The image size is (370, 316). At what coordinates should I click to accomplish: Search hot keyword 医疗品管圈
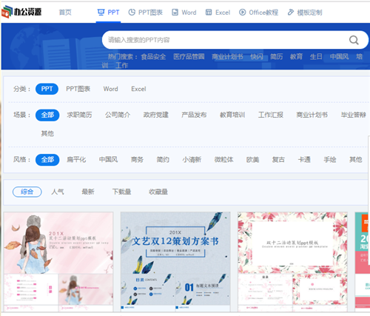click(x=189, y=57)
